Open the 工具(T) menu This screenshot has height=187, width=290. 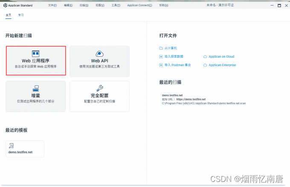coord(116,6)
